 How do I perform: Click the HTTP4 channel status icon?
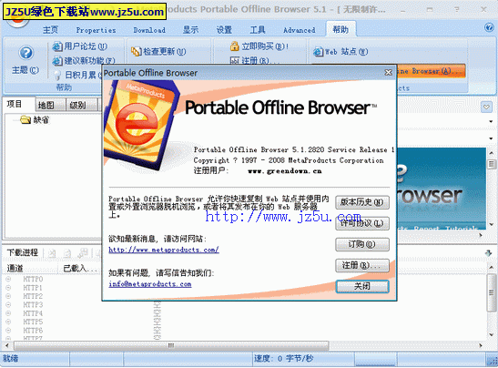point(8,313)
